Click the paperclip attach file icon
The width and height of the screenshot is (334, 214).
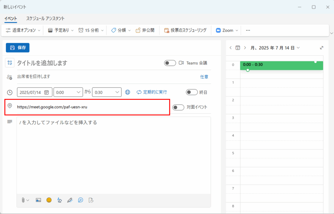tap(23, 200)
